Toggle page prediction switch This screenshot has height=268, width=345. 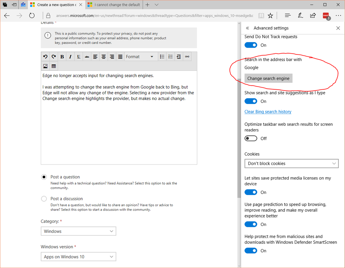pos(251,224)
